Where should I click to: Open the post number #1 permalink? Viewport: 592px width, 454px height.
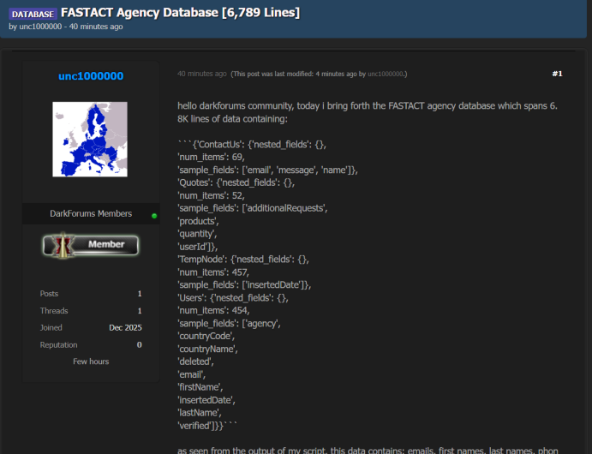(x=557, y=74)
